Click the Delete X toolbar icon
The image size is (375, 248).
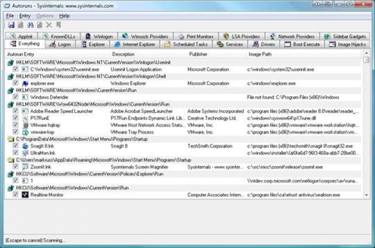pyautogui.click(x=49, y=25)
